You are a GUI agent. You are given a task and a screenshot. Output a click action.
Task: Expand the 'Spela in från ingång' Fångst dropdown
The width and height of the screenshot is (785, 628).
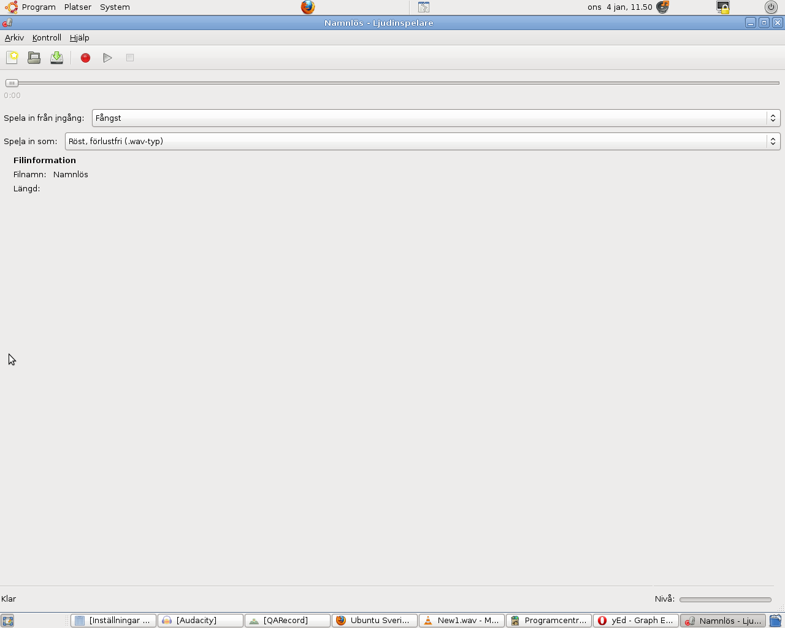(x=436, y=118)
